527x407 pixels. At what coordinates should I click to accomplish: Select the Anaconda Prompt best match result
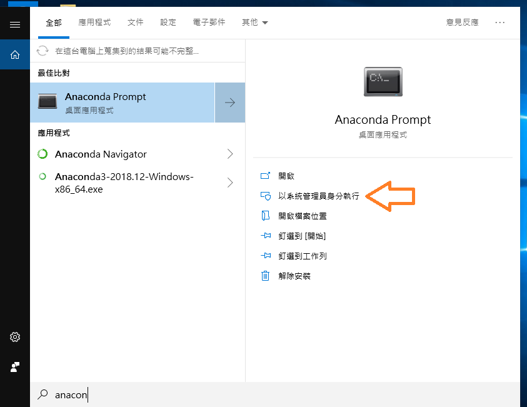[x=123, y=103]
